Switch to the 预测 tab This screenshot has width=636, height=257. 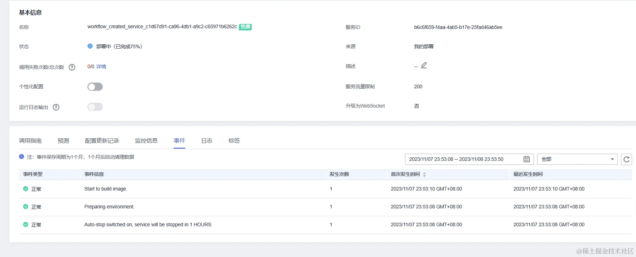tap(63, 141)
